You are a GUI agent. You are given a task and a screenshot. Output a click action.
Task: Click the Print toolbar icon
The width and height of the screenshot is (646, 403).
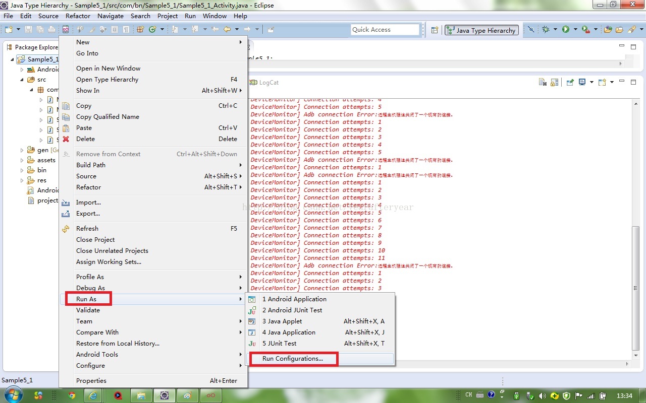(x=51, y=30)
